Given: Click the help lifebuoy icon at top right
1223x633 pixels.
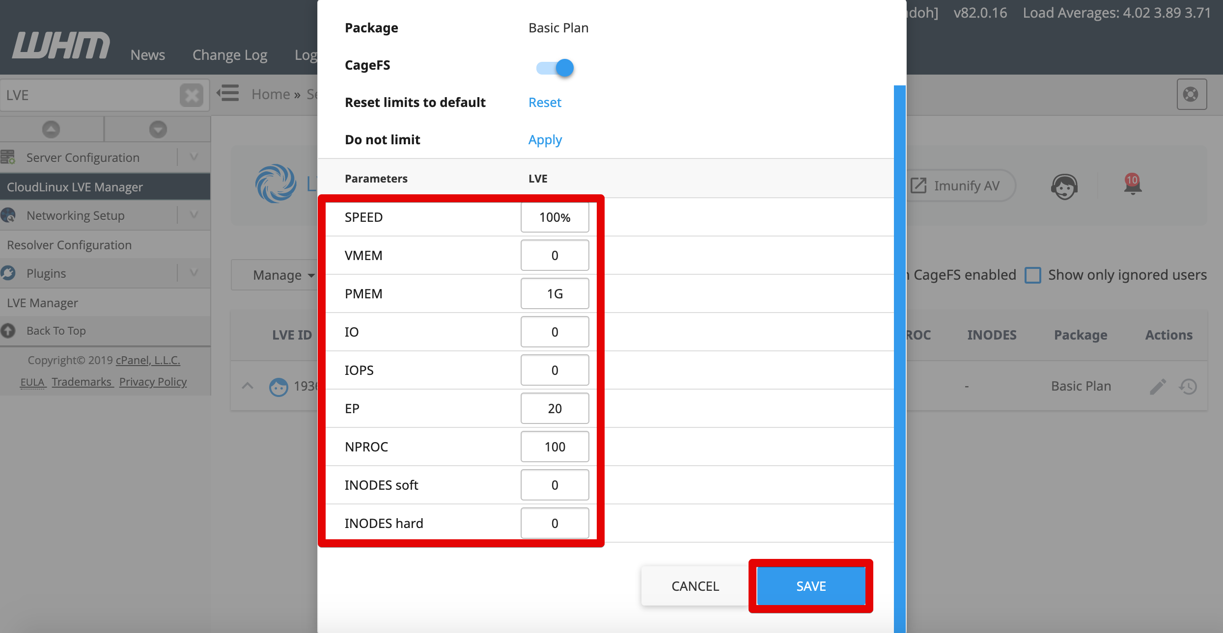Looking at the screenshot, I should tap(1191, 94).
